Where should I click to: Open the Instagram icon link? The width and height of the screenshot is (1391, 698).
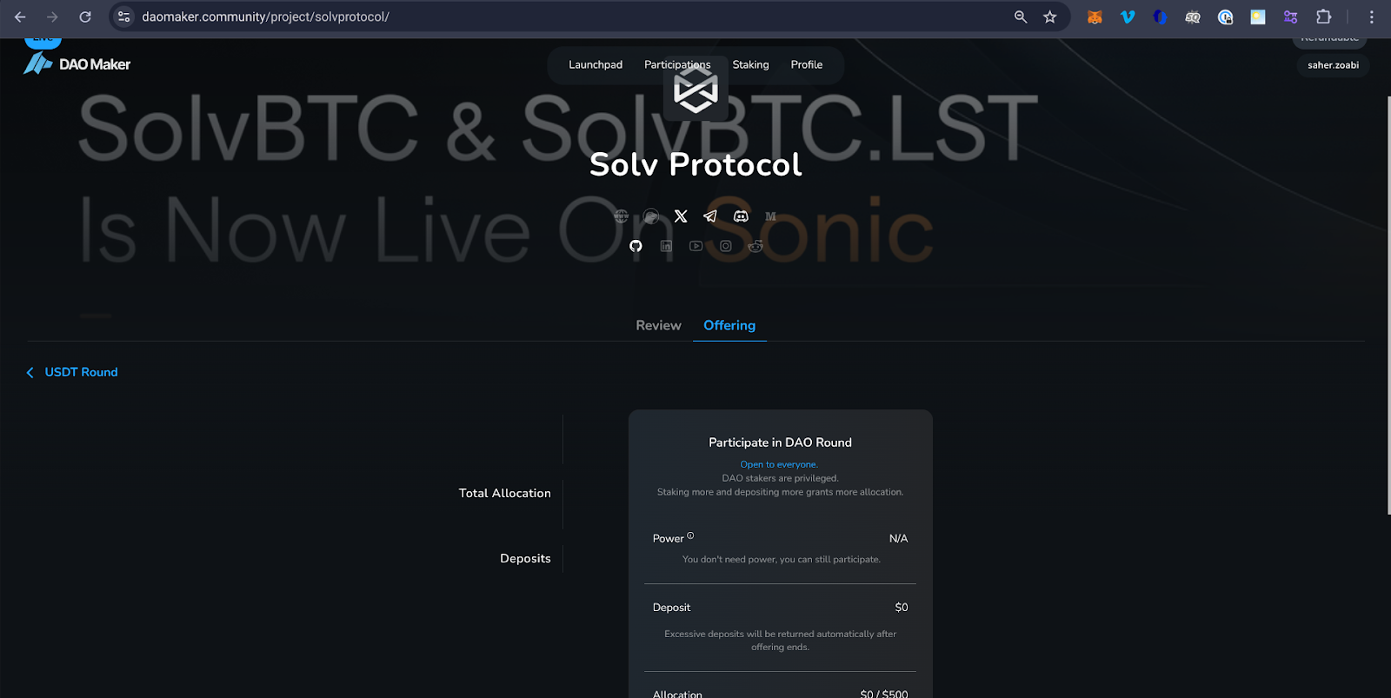click(726, 246)
